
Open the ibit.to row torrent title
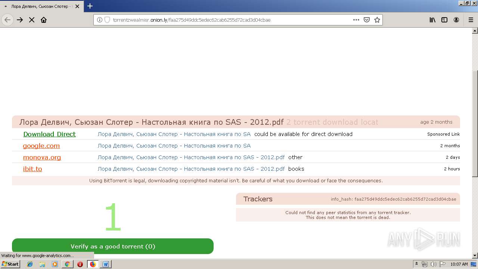(x=191, y=169)
